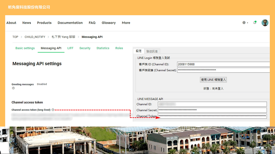Click the Channel access token heading
The height and width of the screenshot is (154, 275).
(x=27, y=102)
